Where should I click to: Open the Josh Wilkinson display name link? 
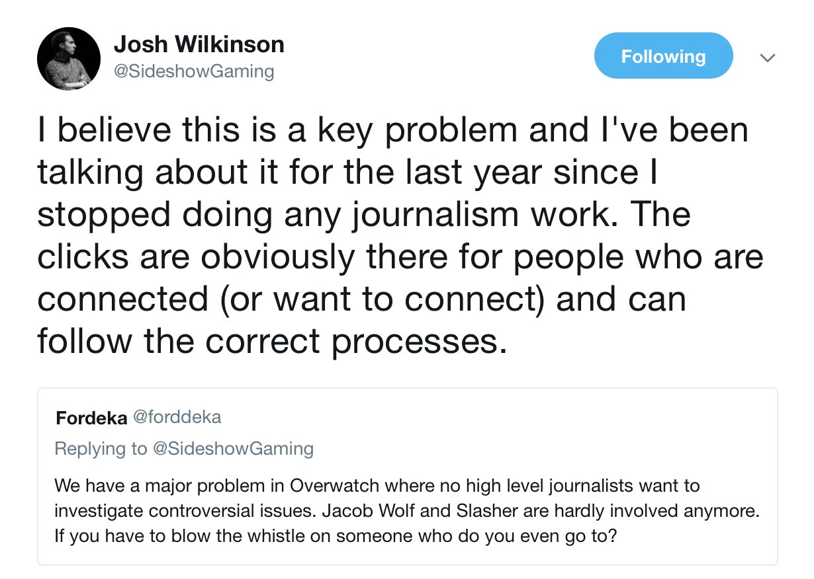pyautogui.click(x=199, y=45)
